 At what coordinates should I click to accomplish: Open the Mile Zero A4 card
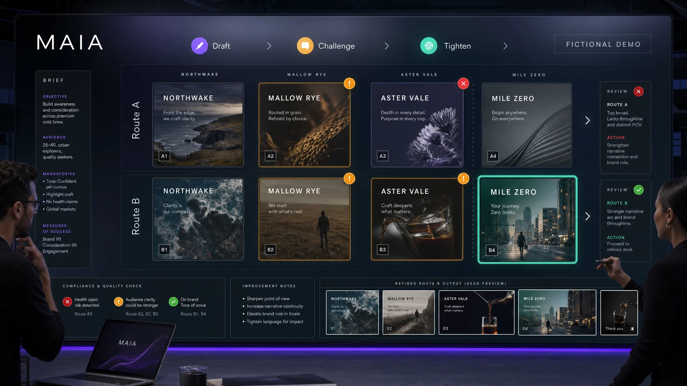coord(527,125)
